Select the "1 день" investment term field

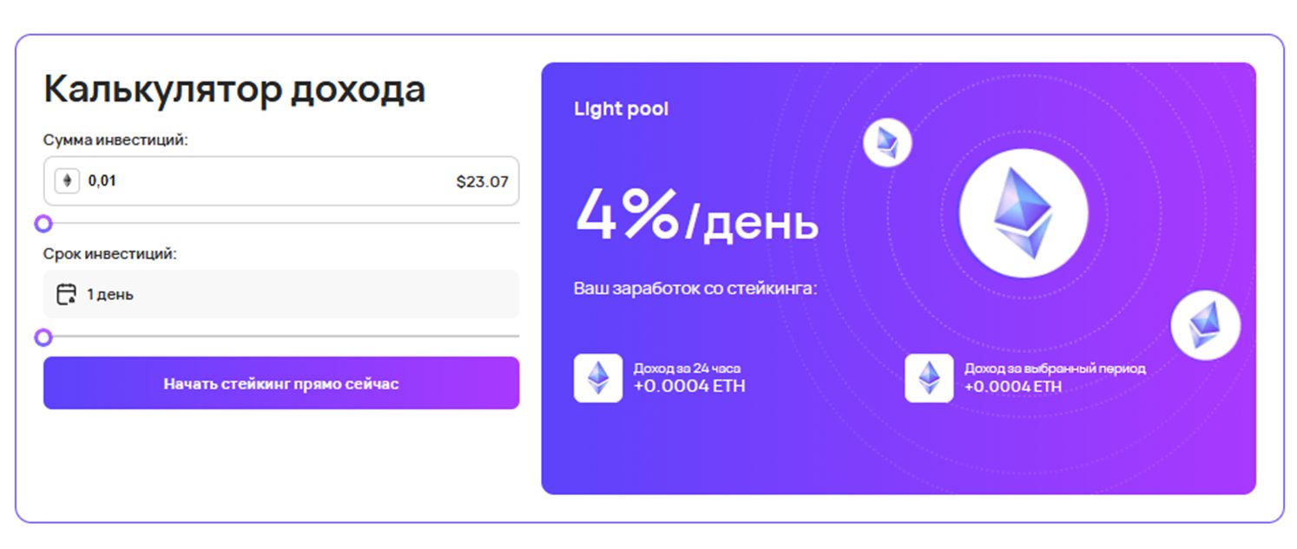pyautogui.click(x=281, y=295)
